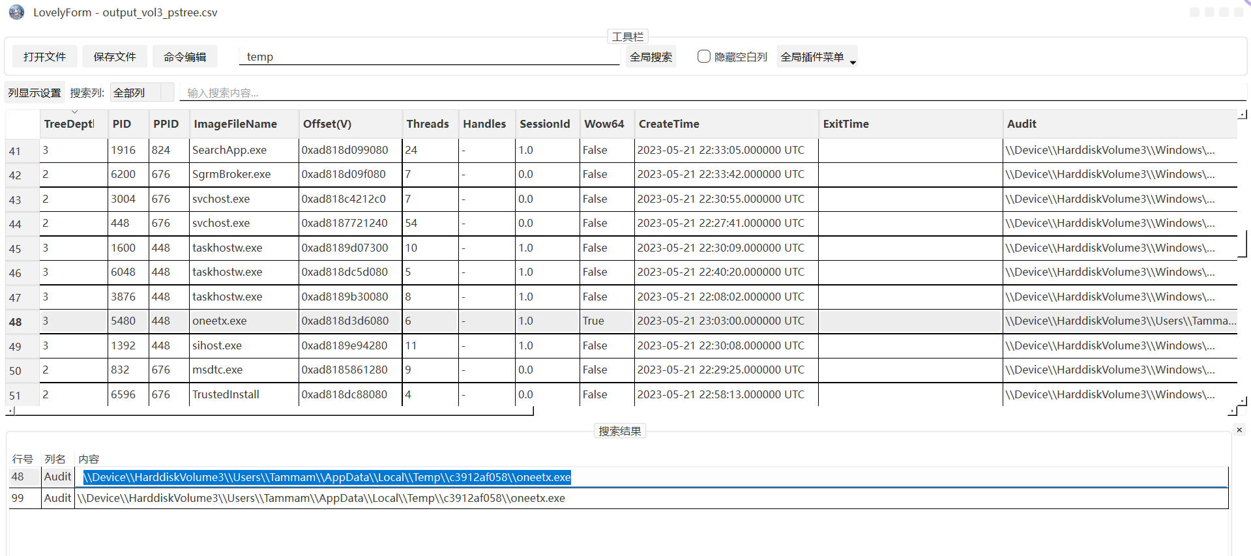
Task: Click PID cell 5480
Action: click(x=128, y=321)
